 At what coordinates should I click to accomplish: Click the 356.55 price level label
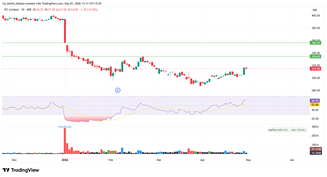(x=316, y=43)
